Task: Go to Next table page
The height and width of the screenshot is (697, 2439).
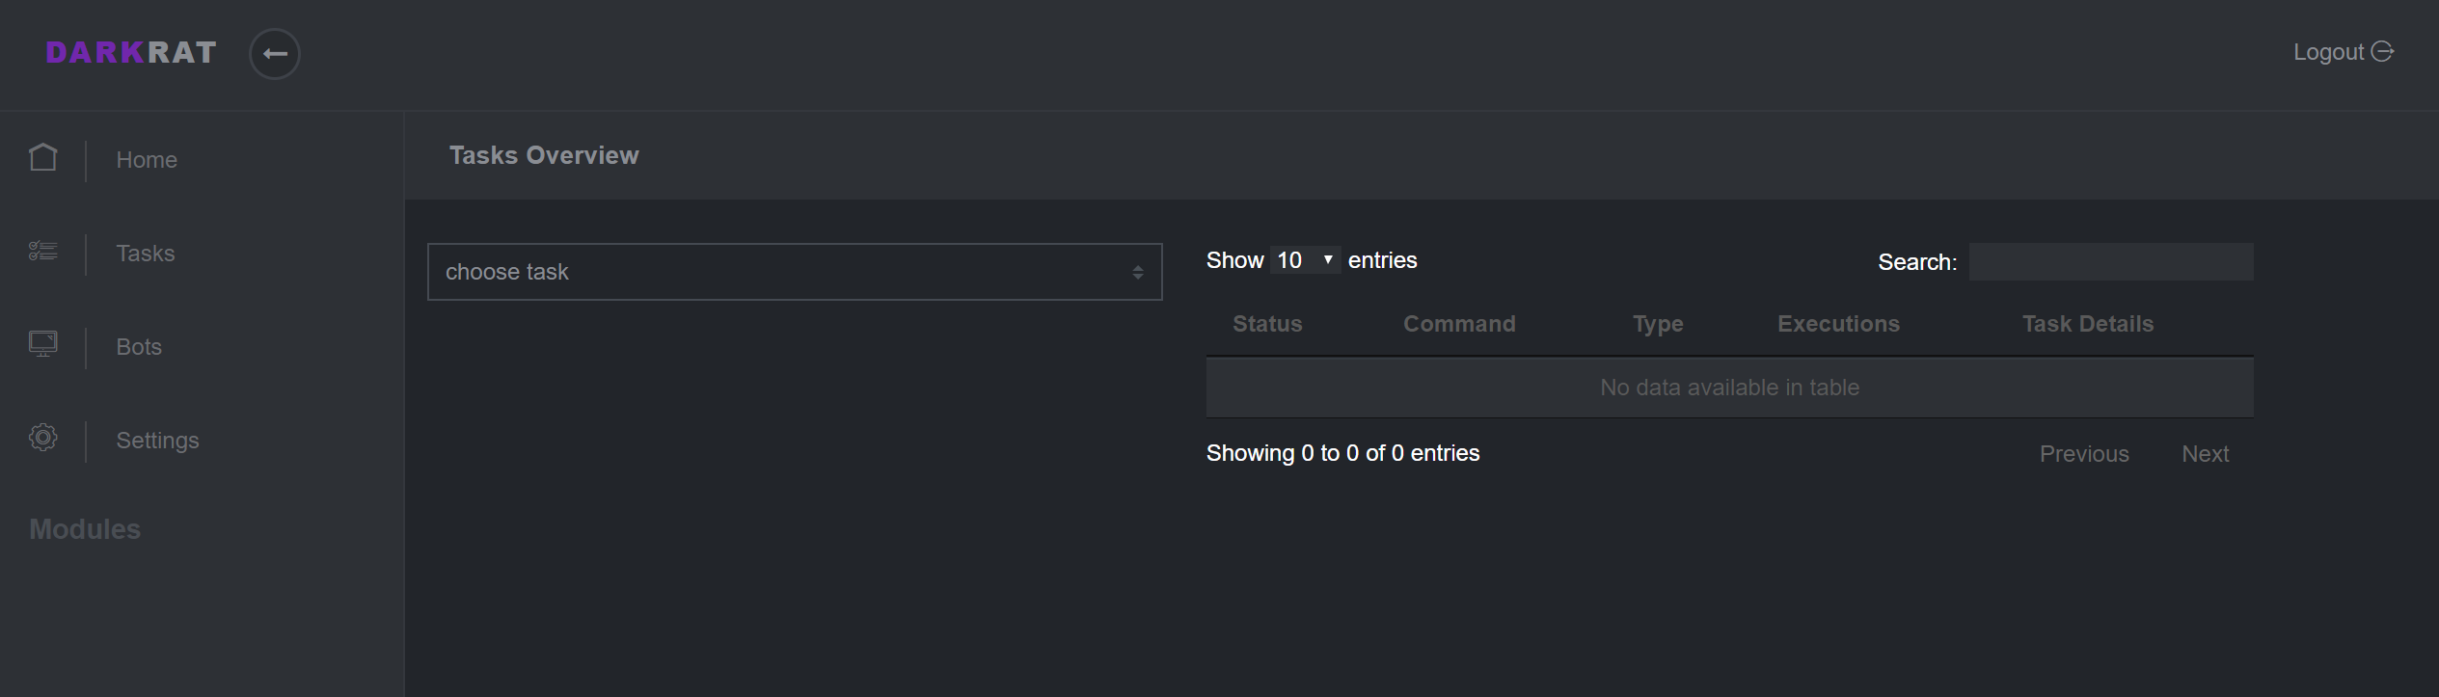Action: [2205, 454]
